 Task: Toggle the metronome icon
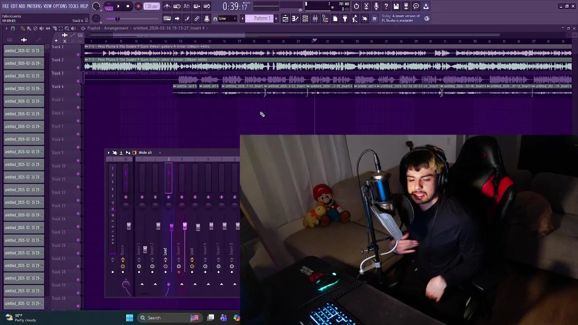pyautogui.click(x=167, y=6)
